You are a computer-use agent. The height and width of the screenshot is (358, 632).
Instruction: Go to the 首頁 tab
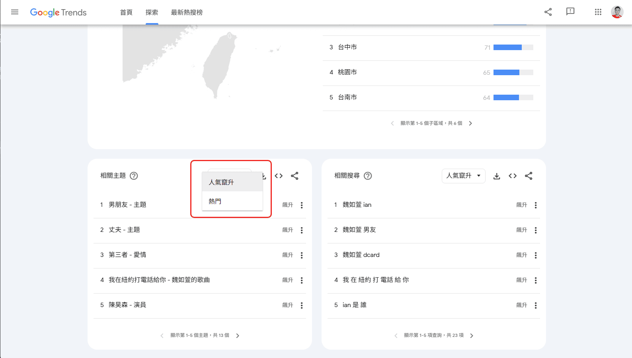click(126, 12)
